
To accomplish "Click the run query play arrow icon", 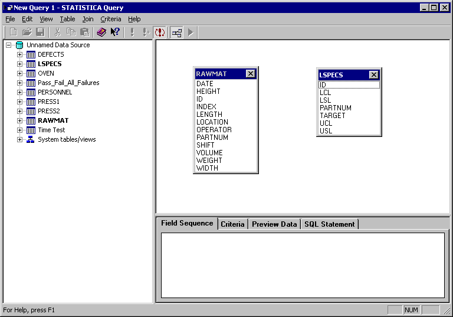I will click(x=191, y=32).
